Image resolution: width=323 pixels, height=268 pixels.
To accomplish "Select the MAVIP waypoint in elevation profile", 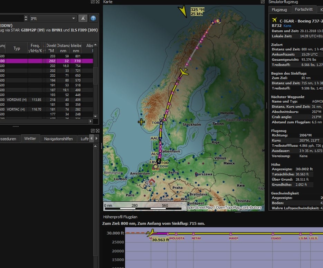I will pyautogui.click(x=234, y=238).
